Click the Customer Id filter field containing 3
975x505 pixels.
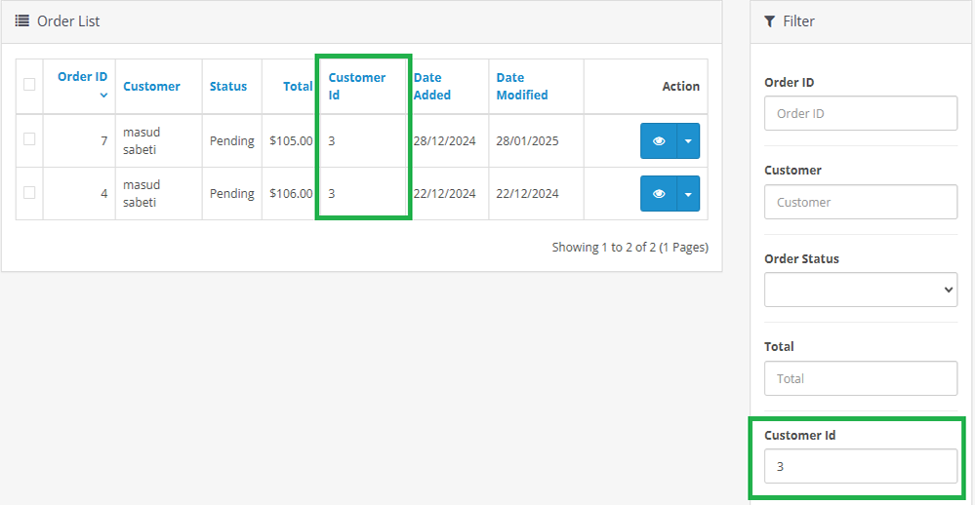tap(860, 466)
